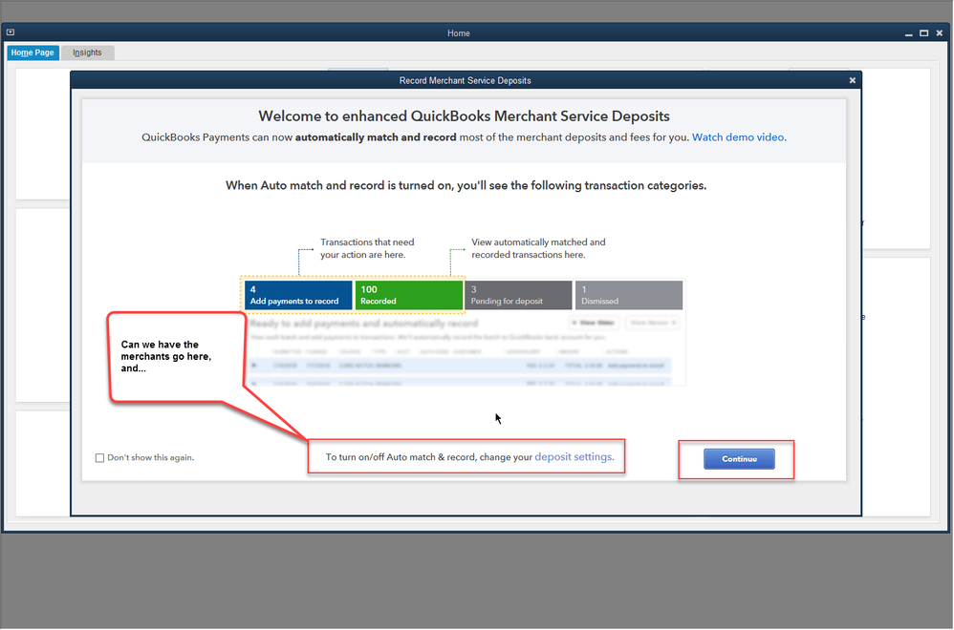Click the welcome heading text

tap(464, 116)
